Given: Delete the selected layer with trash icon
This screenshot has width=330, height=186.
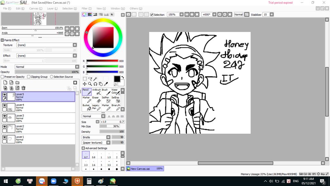Looking at the screenshot, I should (x=23, y=88).
